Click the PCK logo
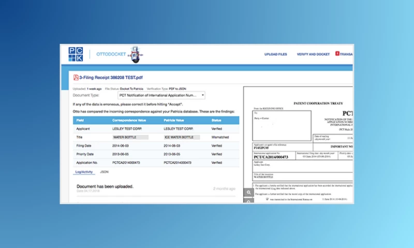This screenshot has height=248, width=414. pos(76,54)
